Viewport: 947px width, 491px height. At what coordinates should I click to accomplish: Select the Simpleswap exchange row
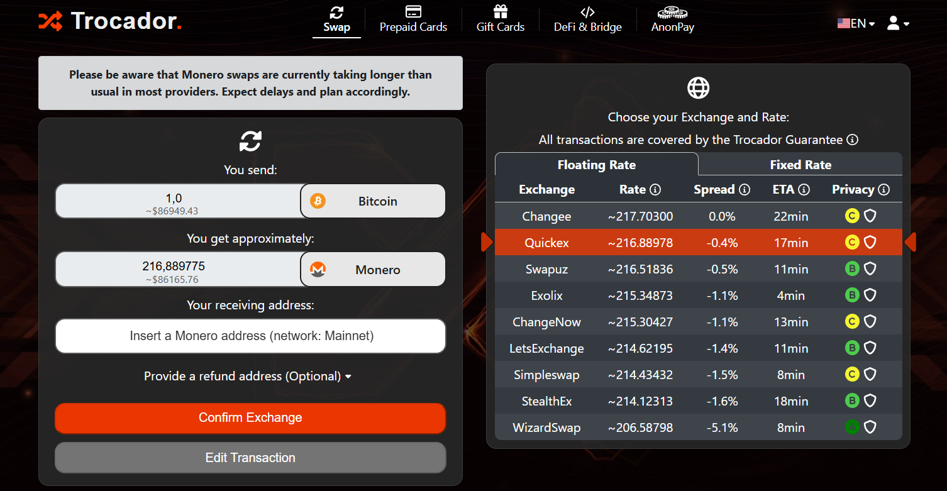699,375
